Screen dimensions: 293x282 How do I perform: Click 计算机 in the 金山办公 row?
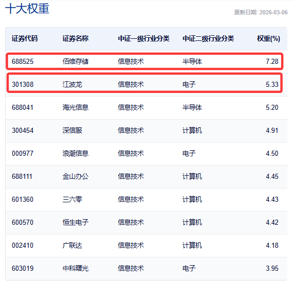[192, 176]
